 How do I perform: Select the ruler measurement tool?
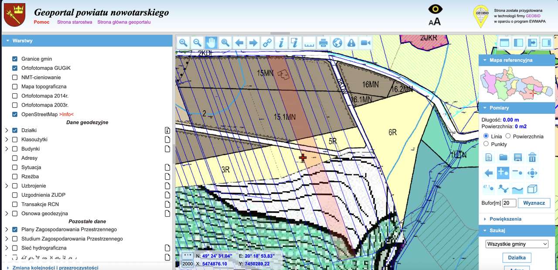309,43
